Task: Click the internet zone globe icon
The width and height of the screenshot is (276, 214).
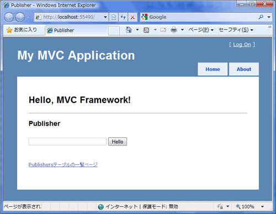Action: (101, 207)
